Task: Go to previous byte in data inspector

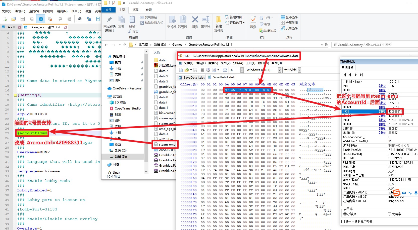Action: (x=350, y=75)
